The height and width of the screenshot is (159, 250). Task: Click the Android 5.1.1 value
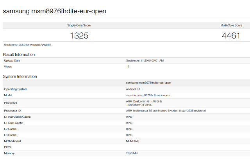[x=135, y=89]
